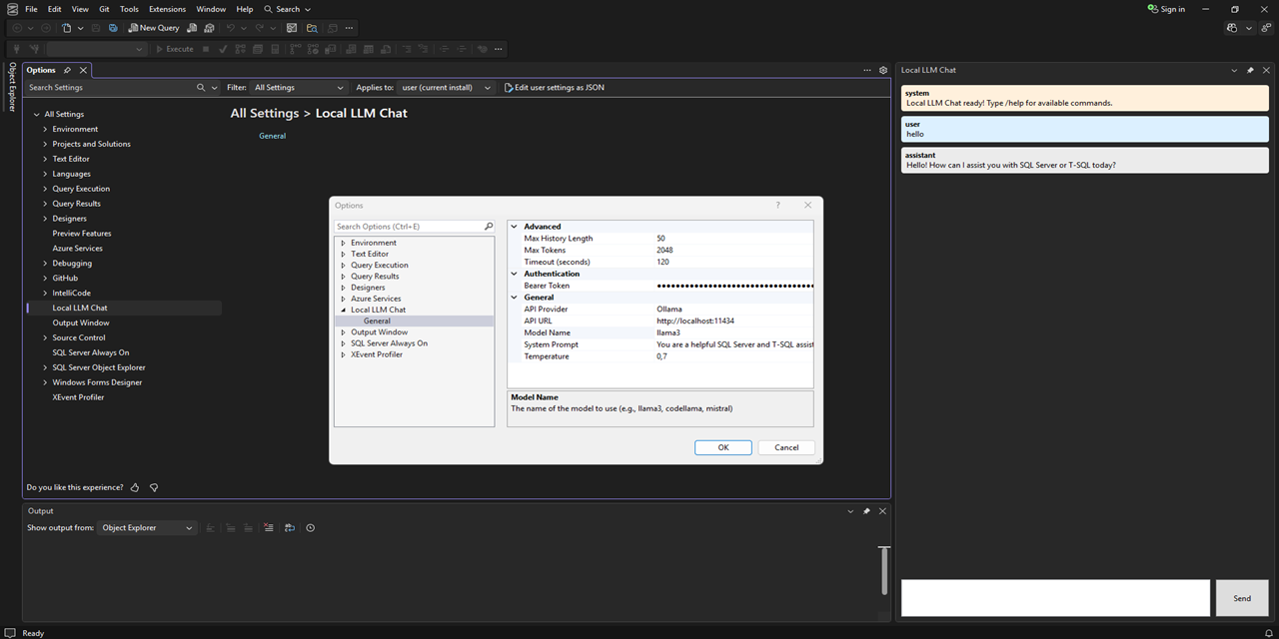1279x639 pixels.
Task: Open the Filter All Settings dropdown
Action: [298, 87]
